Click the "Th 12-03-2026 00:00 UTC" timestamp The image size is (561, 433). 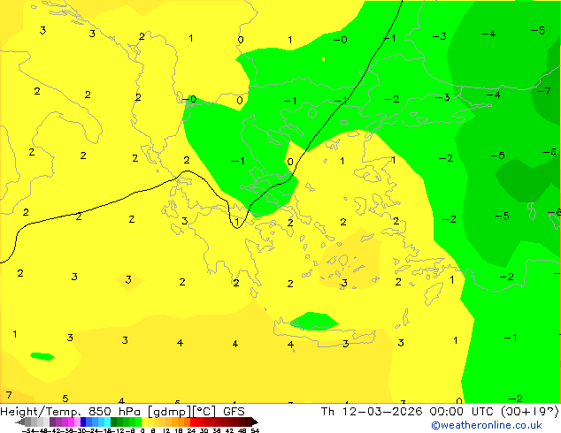coord(409,412)
